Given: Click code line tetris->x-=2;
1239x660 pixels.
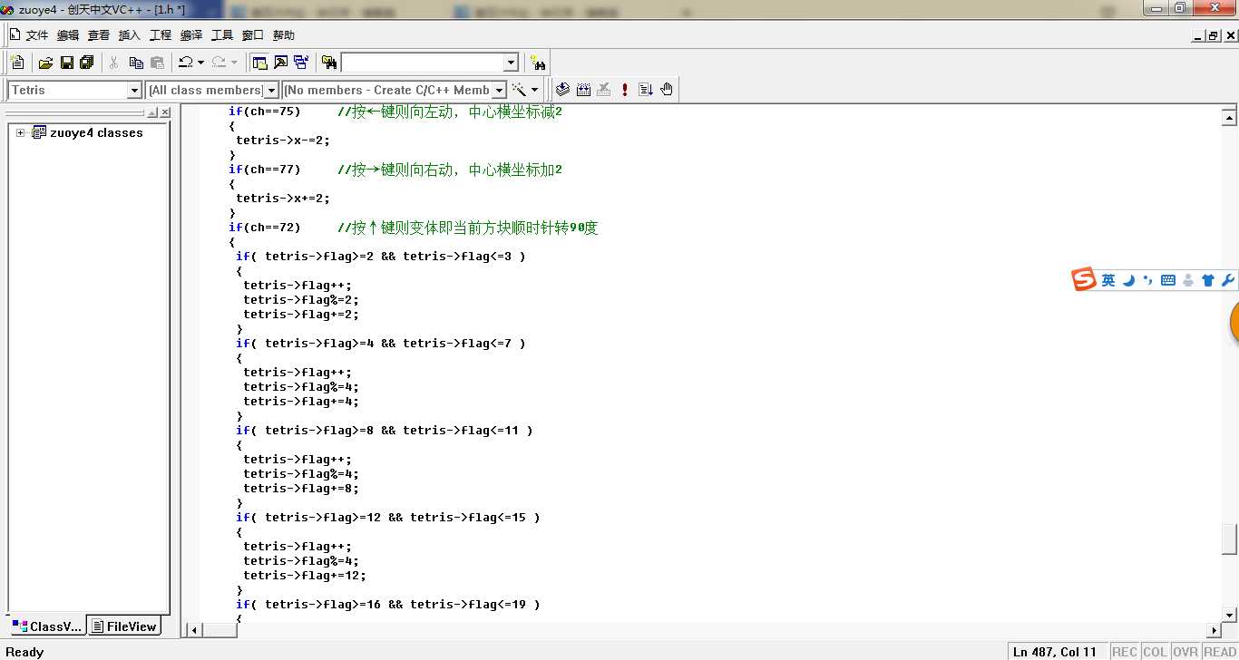Looking at the screenshot, I should (x=283, y=141).
